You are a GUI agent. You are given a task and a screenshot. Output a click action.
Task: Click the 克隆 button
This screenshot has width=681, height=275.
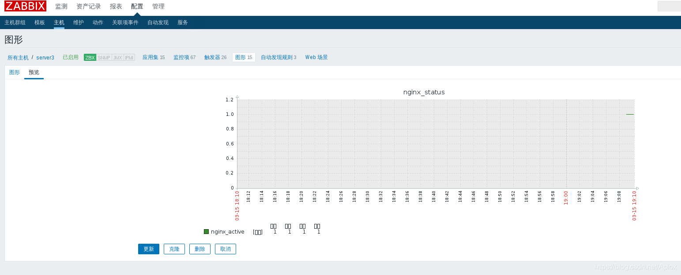pos(174,249)
